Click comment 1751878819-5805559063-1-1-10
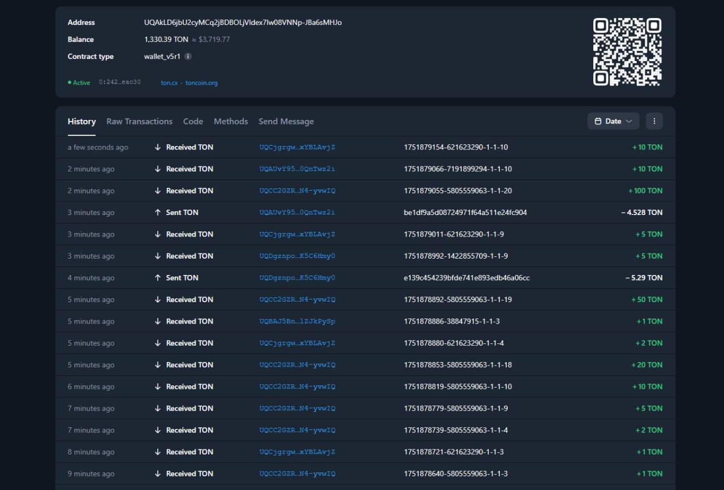This screenshot has width=724, height=490. pos(458,387)
